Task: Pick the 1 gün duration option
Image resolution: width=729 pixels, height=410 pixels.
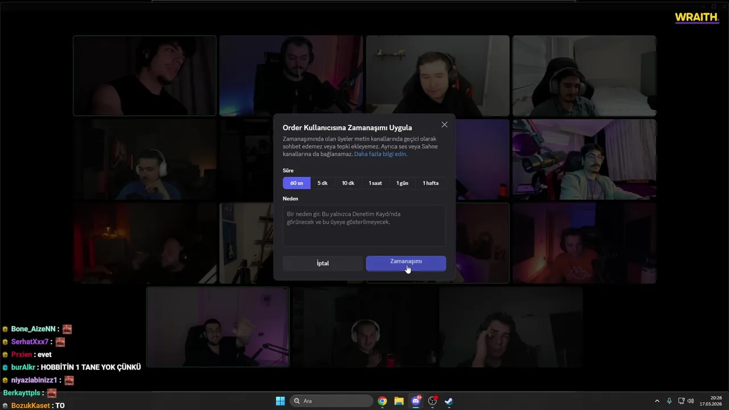Action: pos(403,183)
